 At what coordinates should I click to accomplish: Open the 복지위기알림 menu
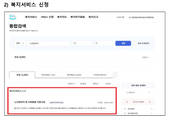78,17
